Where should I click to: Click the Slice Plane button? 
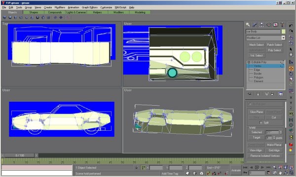click(x=256, y=112)
